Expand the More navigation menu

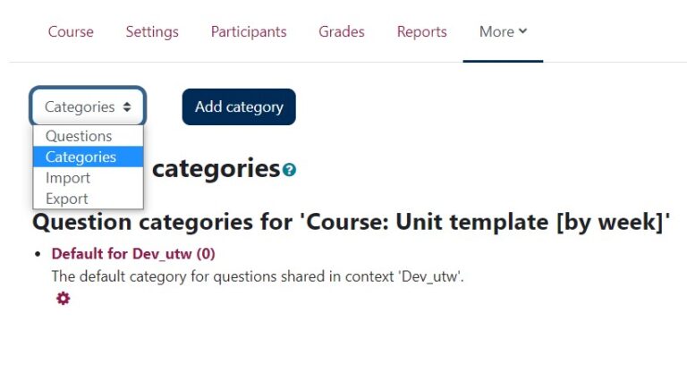click(x=503, y=31)
